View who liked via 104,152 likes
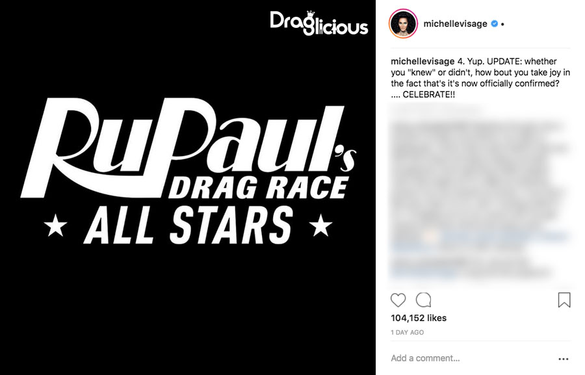The width and height of the screenshot is (585, 375). 419,318
